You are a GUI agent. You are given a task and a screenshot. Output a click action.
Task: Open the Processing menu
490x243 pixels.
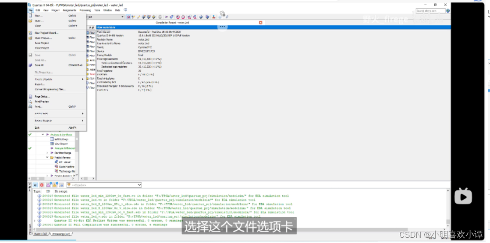point(85,11)
